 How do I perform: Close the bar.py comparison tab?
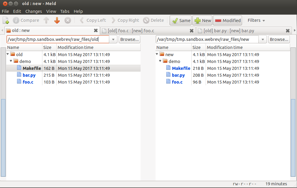point(288,31)
